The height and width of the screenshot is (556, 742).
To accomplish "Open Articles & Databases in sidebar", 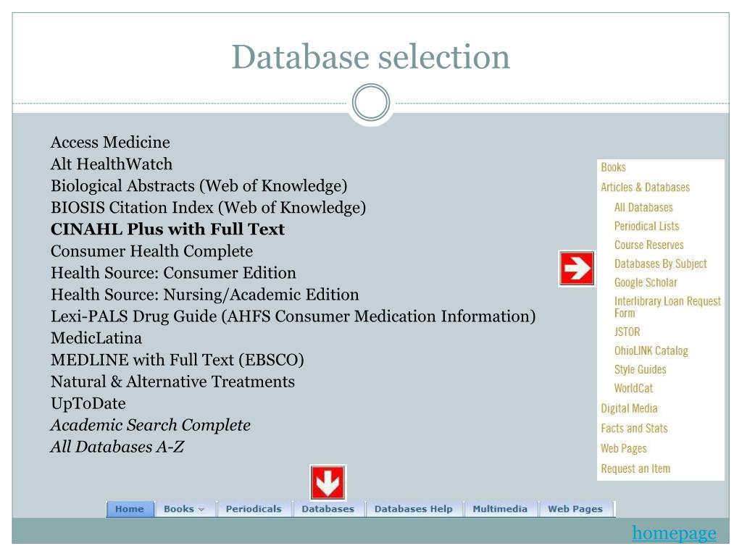I will coord(646,188).
